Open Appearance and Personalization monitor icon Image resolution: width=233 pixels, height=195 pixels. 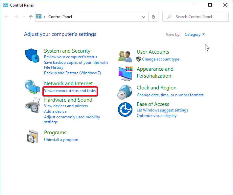tap(125, 73)
